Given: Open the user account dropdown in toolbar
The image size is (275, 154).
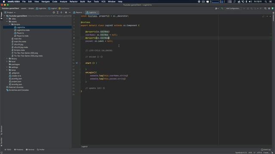Looking at the screenshot, I should pos(217,9).
